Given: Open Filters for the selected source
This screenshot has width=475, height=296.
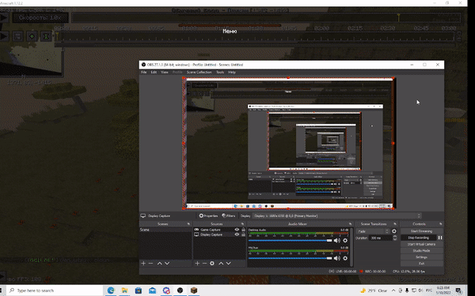Looking at the screenshot, I should (229, 215).
